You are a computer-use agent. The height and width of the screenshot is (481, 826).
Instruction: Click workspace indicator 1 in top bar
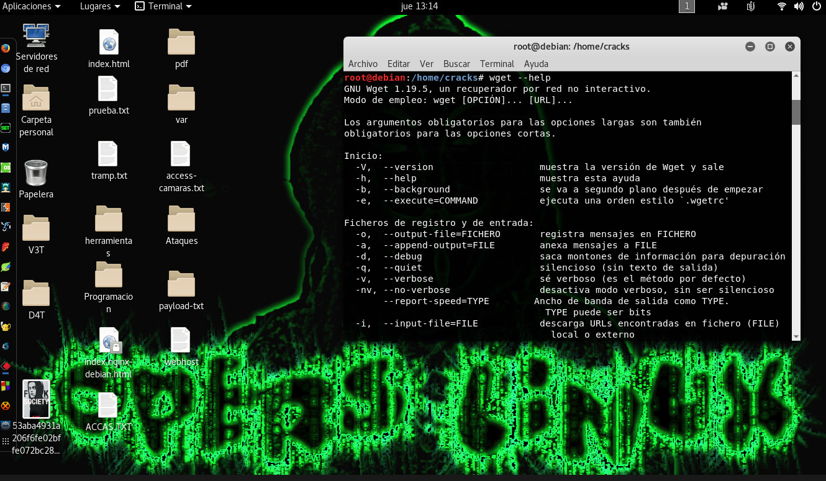click(x=687, y=6)
